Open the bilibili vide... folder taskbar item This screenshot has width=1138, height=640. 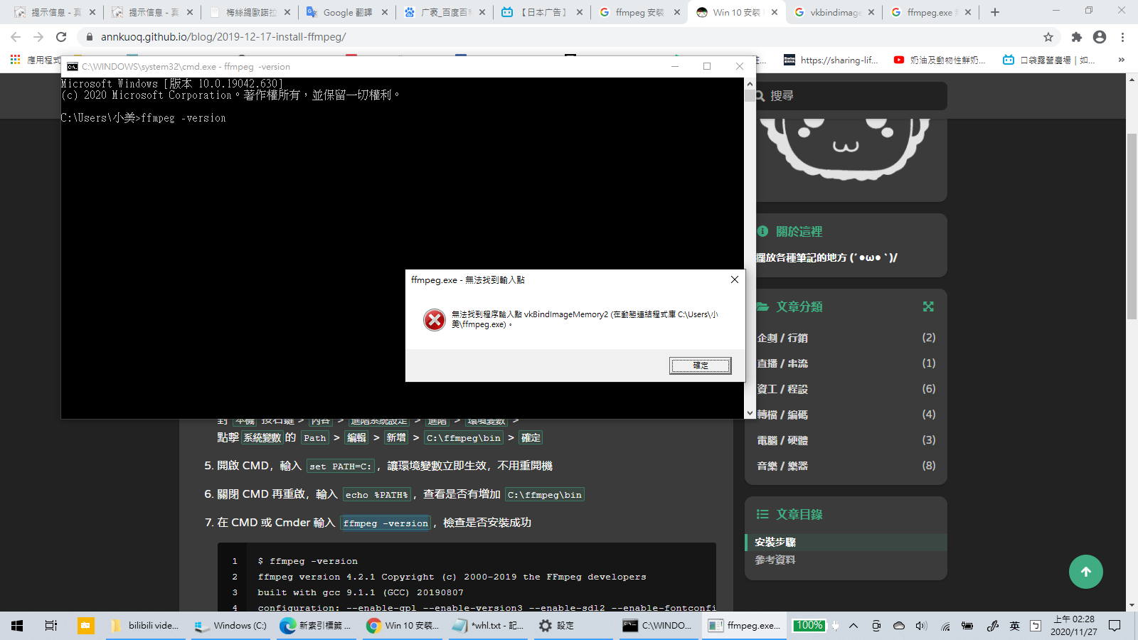pos(147,626)
